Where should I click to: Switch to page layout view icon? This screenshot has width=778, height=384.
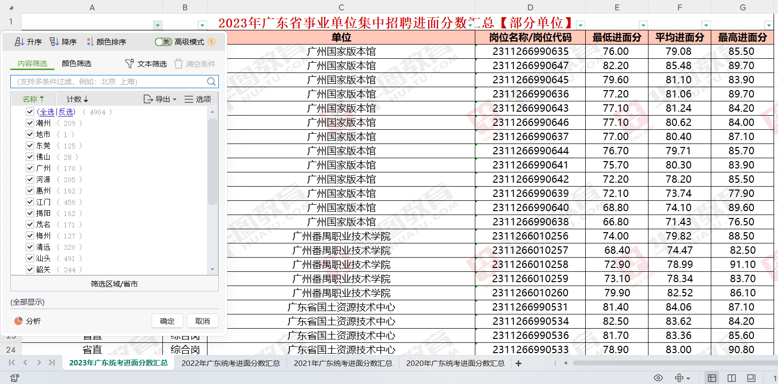(731, 378)
